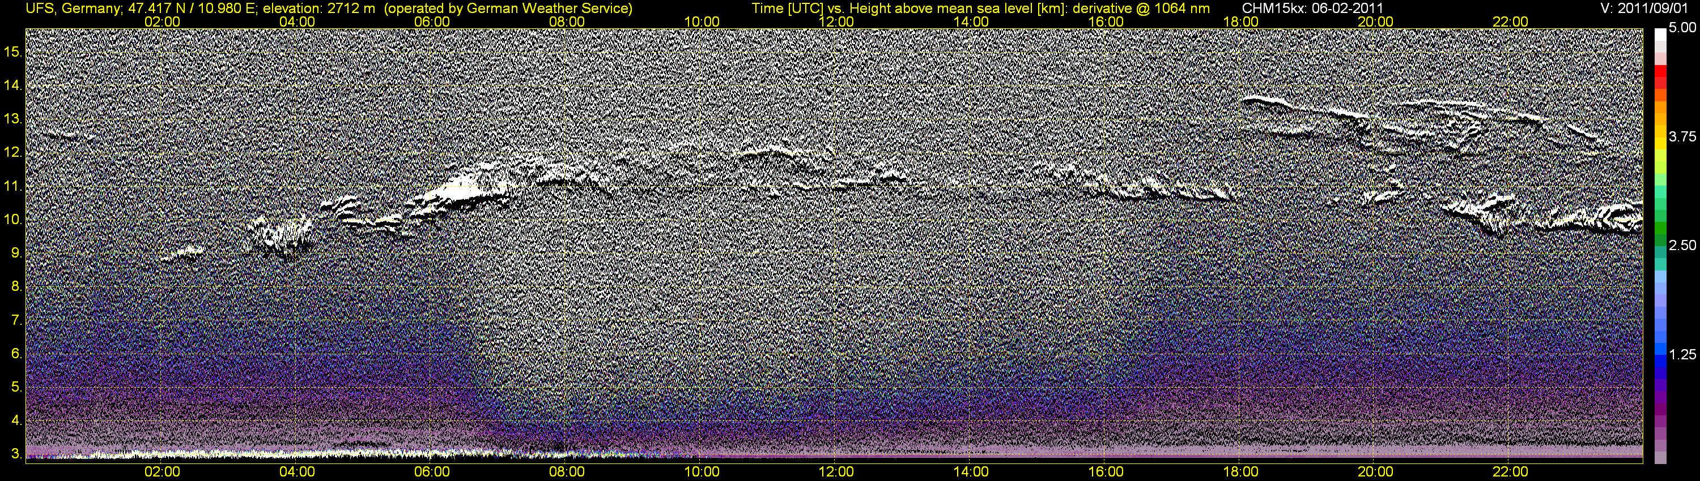The image size is (1700, 481).
Task: Click the top axis "14:00" time label
Action: 971,22
